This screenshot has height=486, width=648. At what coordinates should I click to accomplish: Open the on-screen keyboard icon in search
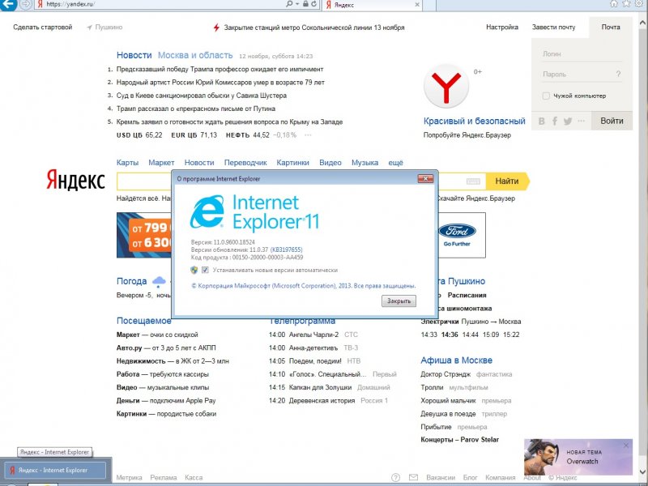(473, 181)
